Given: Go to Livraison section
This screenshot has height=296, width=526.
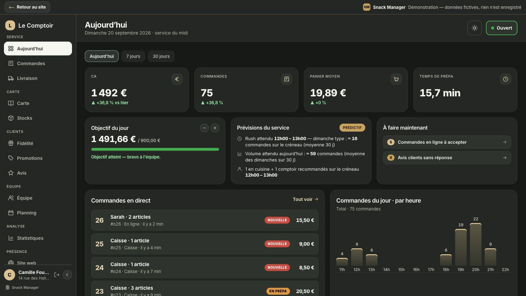Looking at the screenshot, I should [x=38, y=78].
